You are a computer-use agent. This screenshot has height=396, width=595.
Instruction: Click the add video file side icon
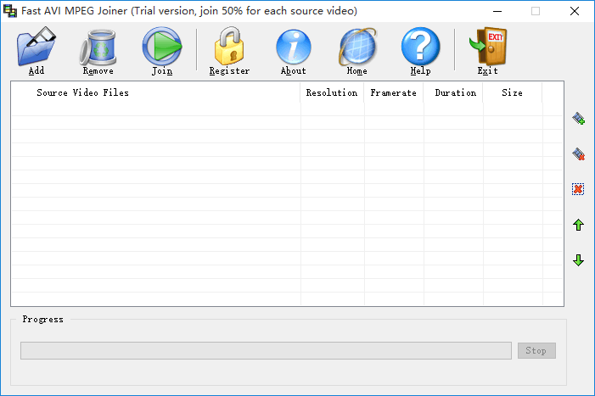tap(578, 119)
